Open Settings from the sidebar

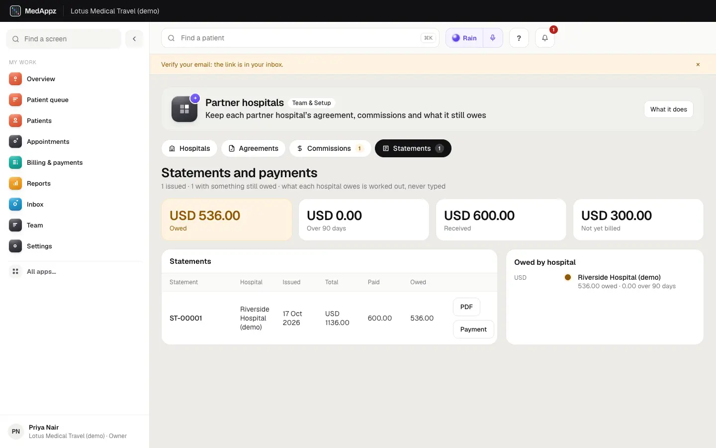(x=75, y=246)
